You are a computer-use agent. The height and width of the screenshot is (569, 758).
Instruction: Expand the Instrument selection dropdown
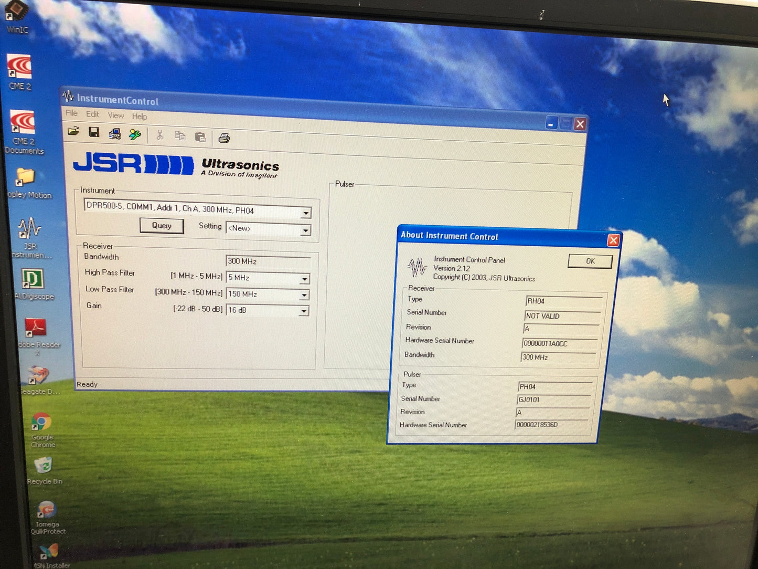pyautogui.click(x=305, y=213)
